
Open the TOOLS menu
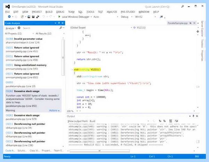click(90, 12)
